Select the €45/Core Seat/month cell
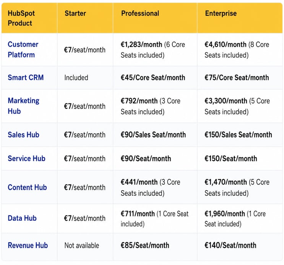 153,78
